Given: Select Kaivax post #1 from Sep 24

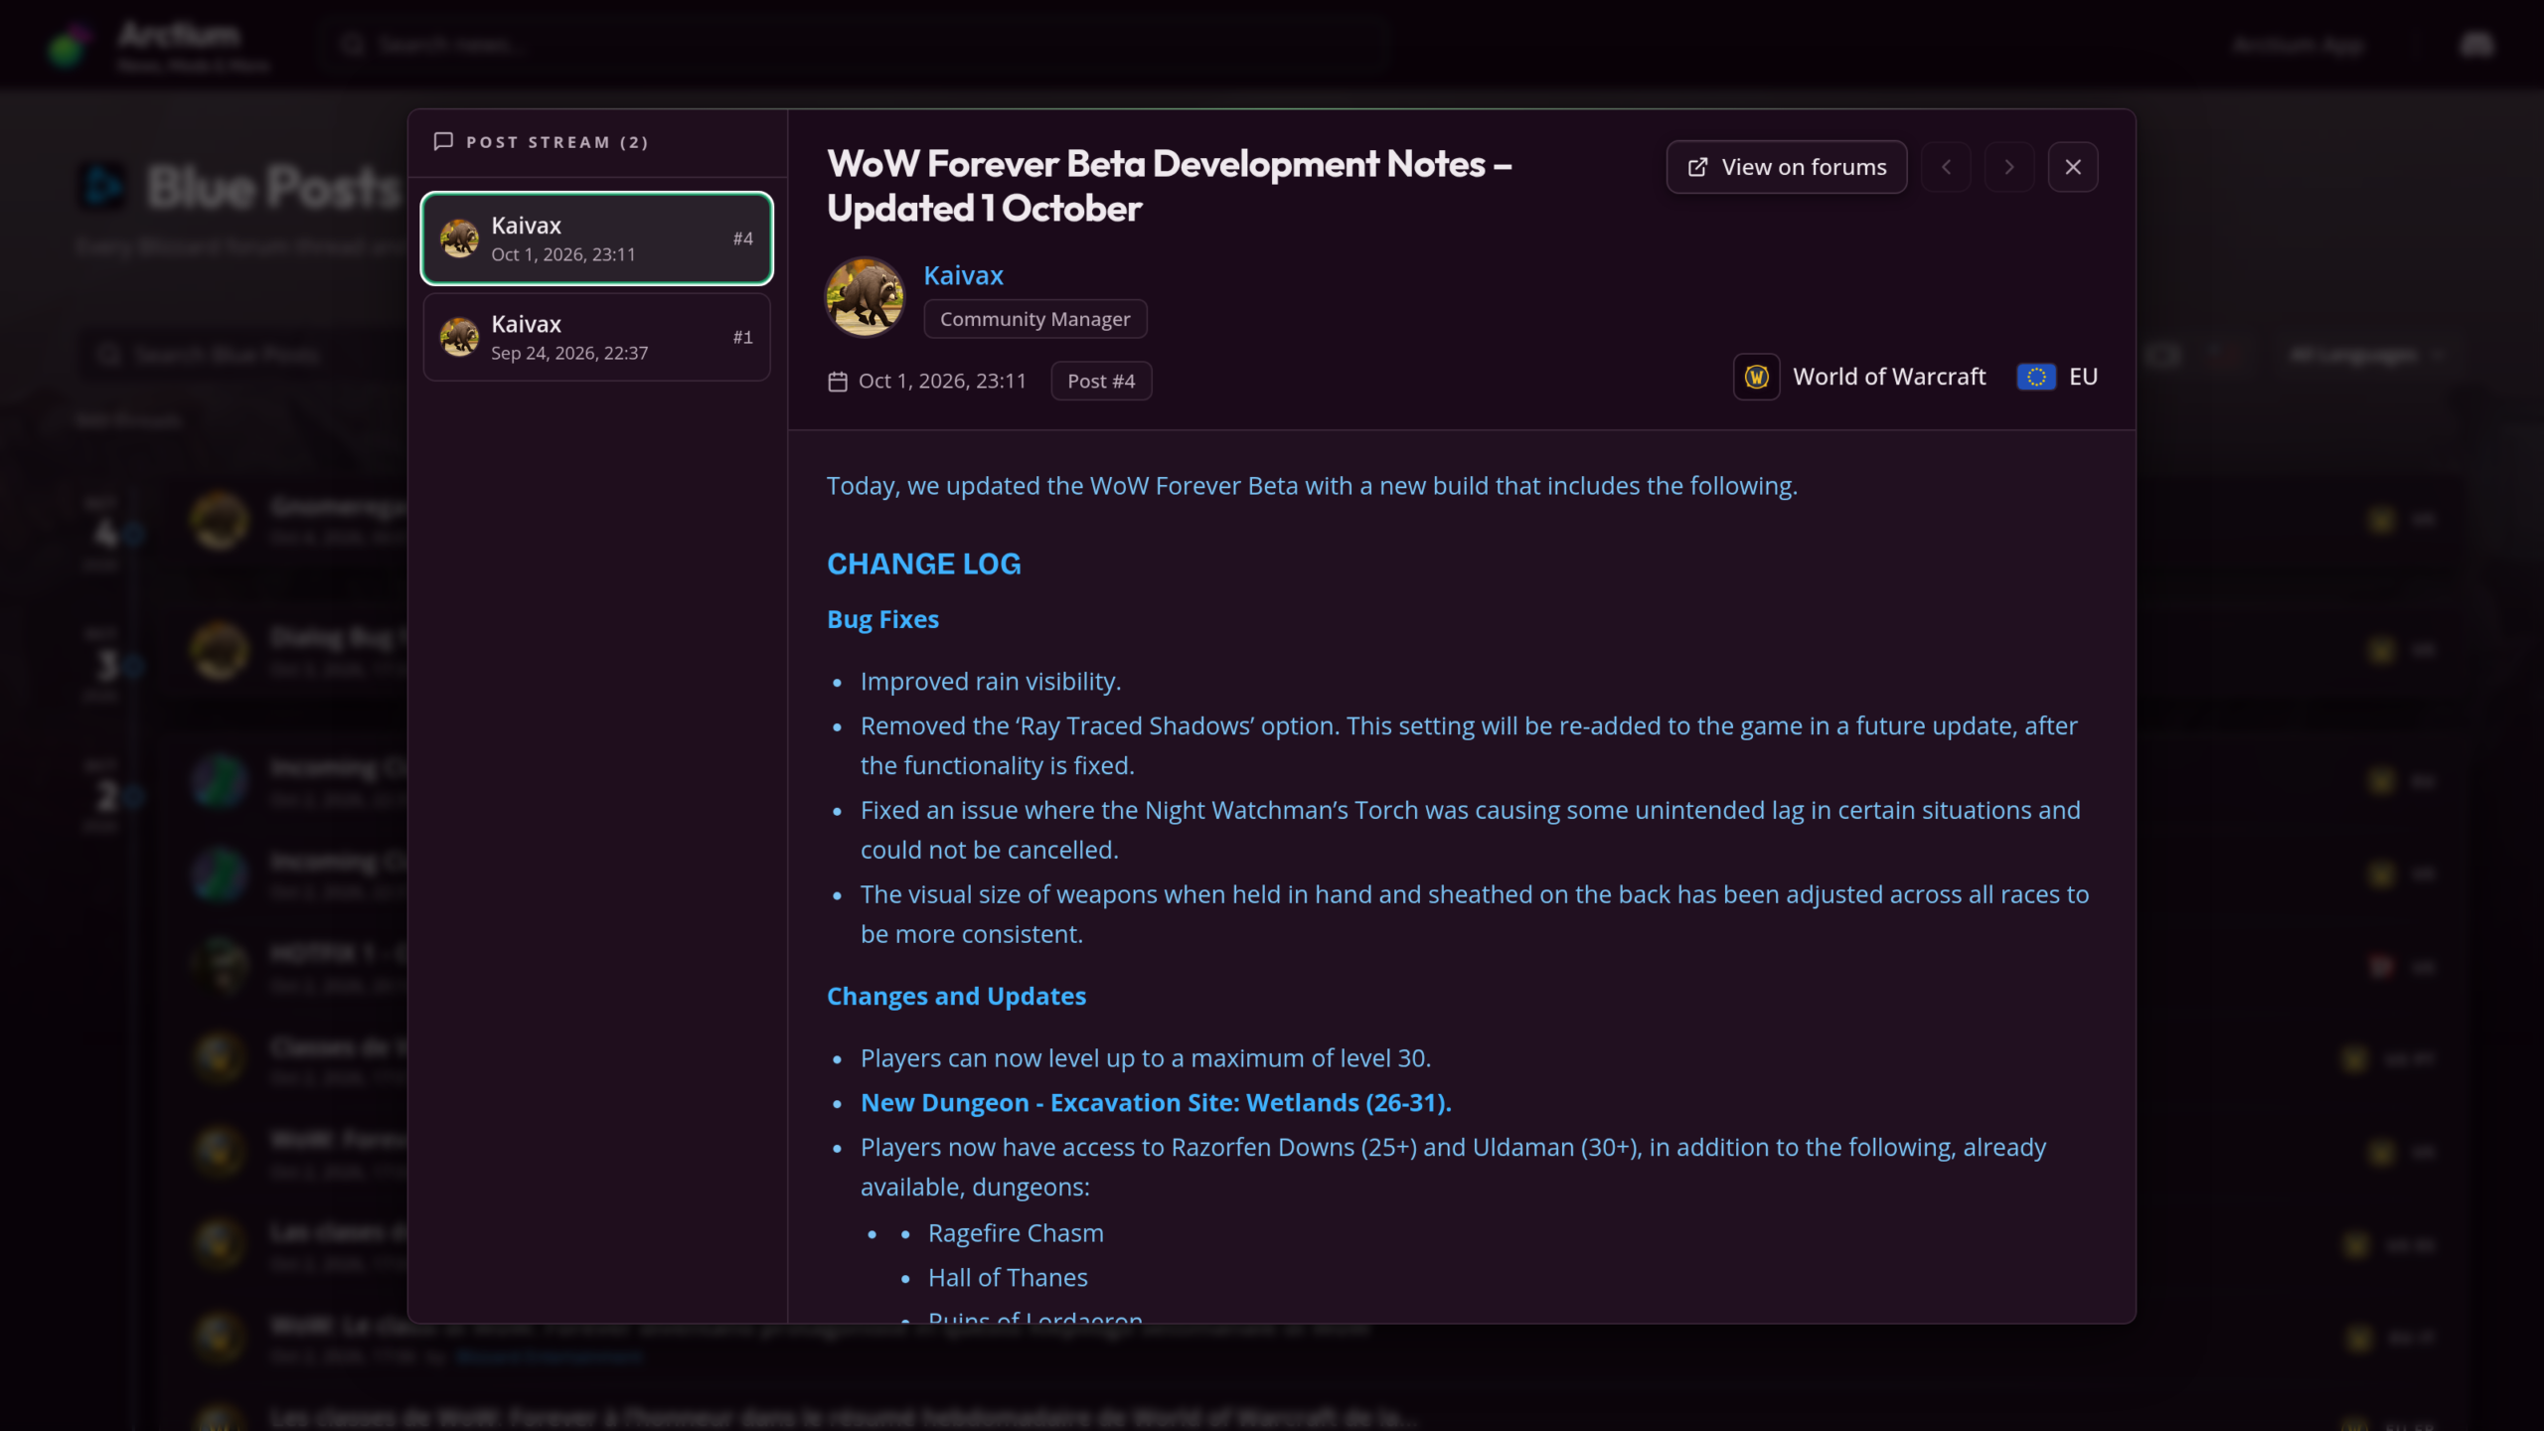Looking at the screenshot, I should coord(597,337).
